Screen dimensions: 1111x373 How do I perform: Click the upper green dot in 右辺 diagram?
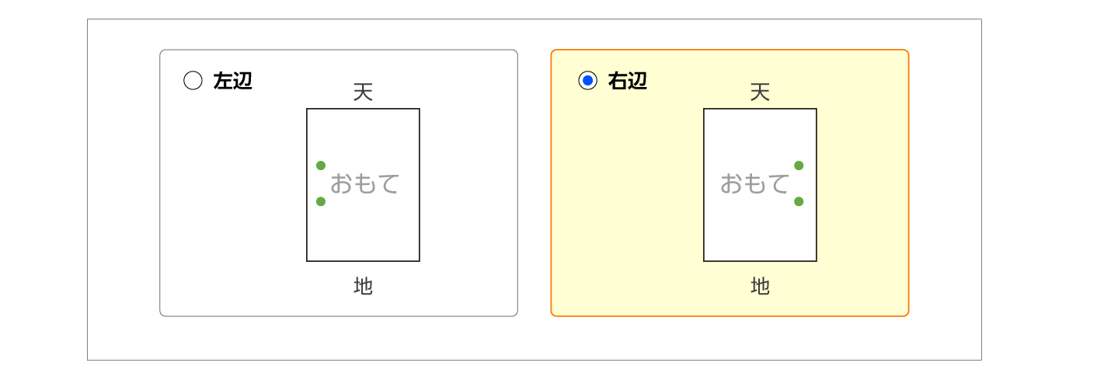tap(799, 166)
